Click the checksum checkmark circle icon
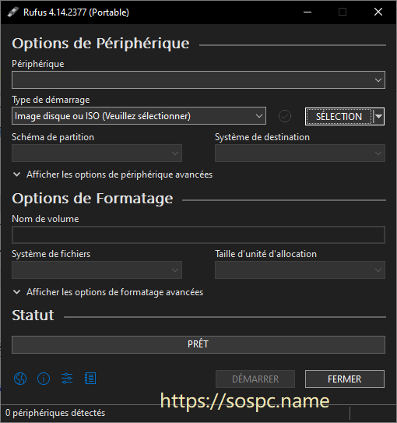 coord(285,116)
